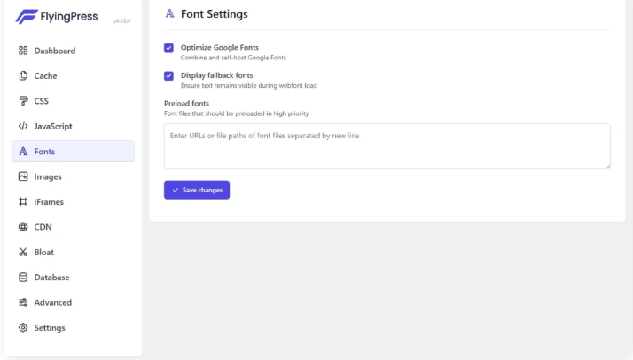This screenshot has height=360, width=633.
Task: Click the JavaScript code brackets icon
Action: click(23, 126)
